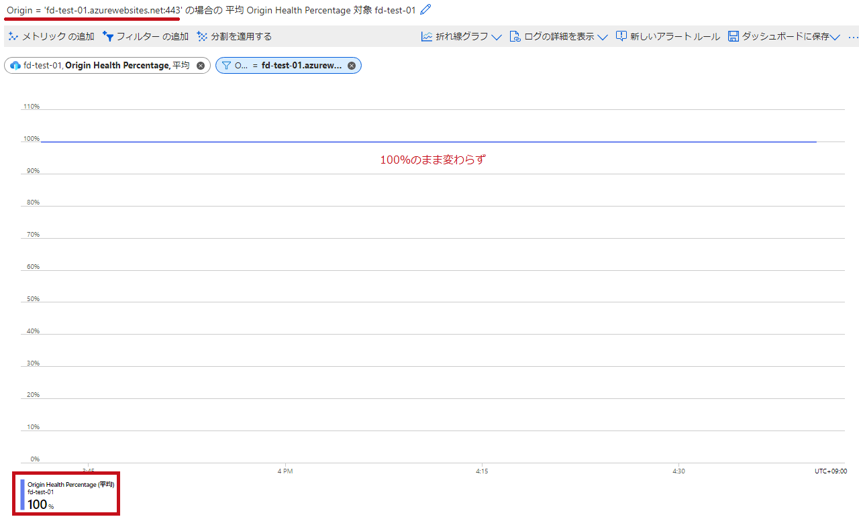Viewport: 859px width, 519px height.
Task: Expand the 折れ線グラフ chart type dropdown arrow
Action: 497,38
